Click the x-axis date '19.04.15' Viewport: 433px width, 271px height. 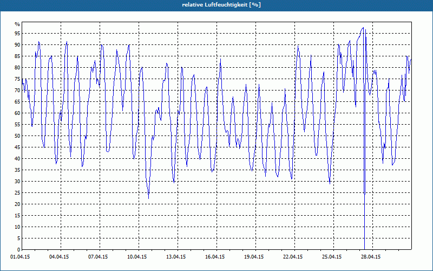click(254, 257)
